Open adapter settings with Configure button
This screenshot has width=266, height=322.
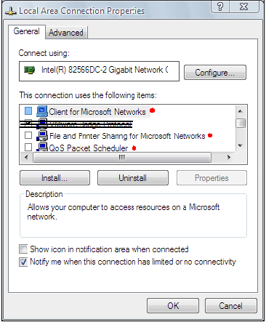(x=215, y=73)
